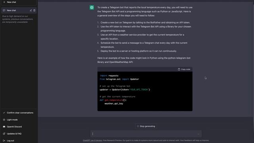Edit the conversation title with pencil icon
This screenshot has height=143, width=254.
(31, 10)
